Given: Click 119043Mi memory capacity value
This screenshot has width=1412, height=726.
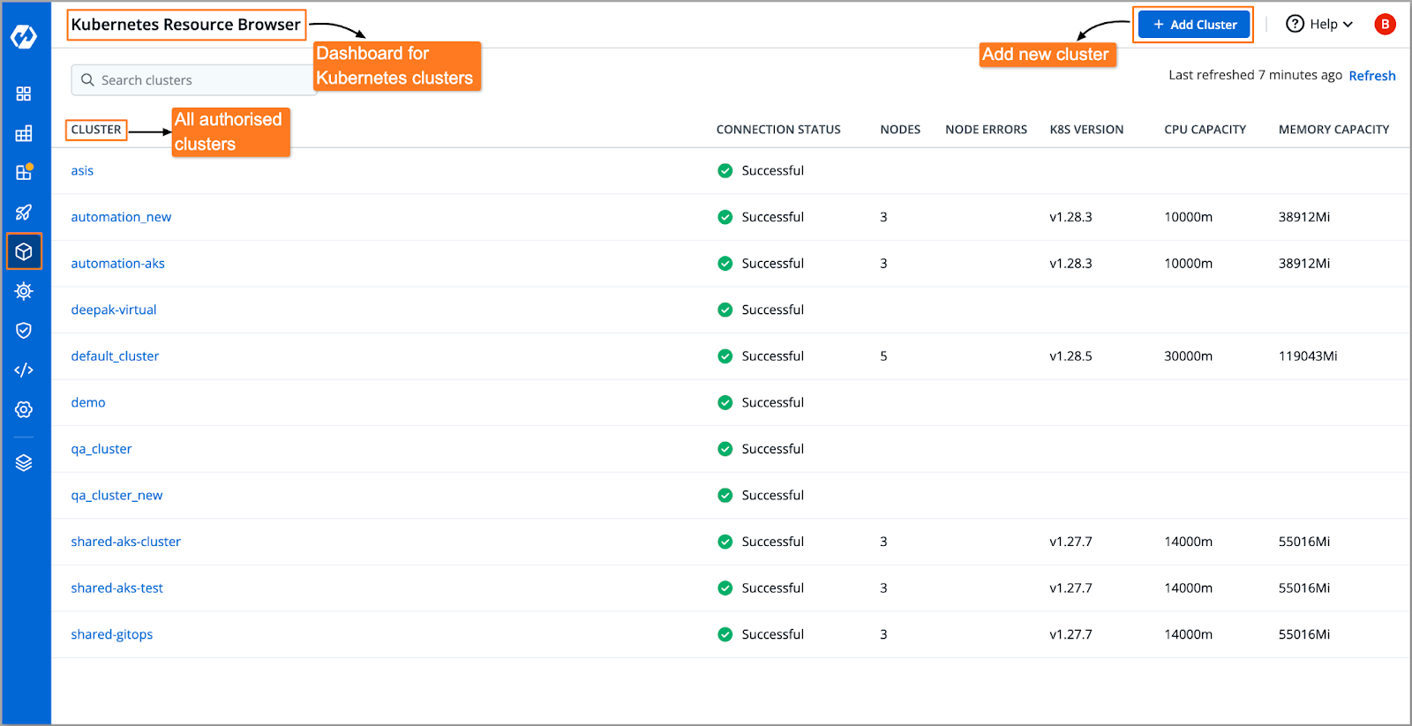Looking at the screenshot, I should 1308,356.
